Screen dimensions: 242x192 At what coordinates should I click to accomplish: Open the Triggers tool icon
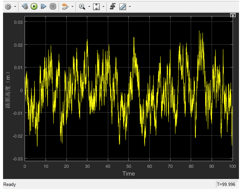pyautogui.click(x=113, y=6)
